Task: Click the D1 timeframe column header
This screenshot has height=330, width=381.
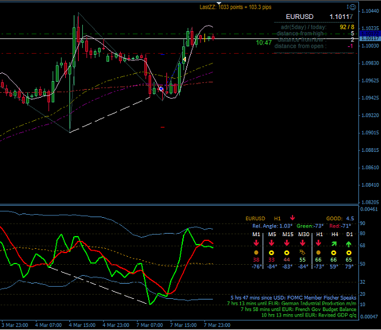Action: point(349,234)
